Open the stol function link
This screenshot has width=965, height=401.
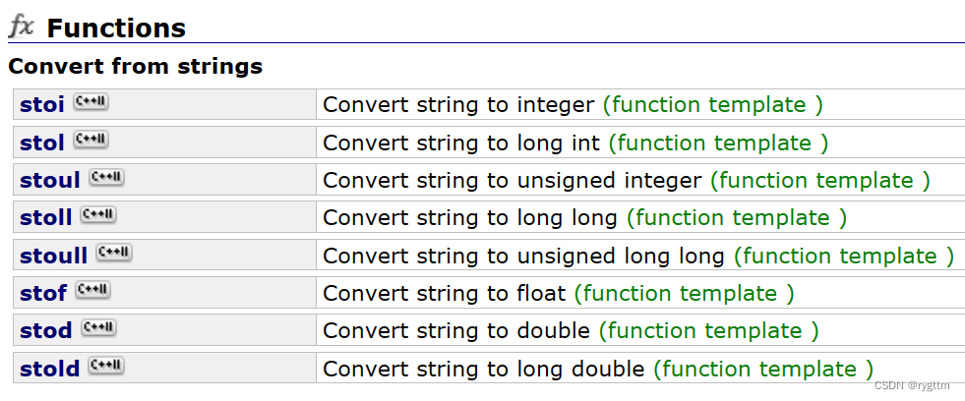tap(42, 143)
